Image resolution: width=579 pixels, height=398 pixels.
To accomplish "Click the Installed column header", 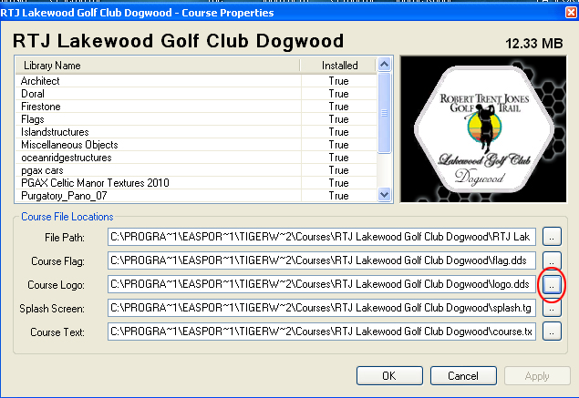I will [x=339, y=66].
